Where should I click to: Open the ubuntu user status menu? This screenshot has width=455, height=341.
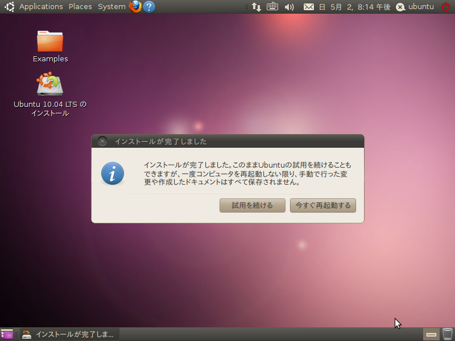pos(415,7)
